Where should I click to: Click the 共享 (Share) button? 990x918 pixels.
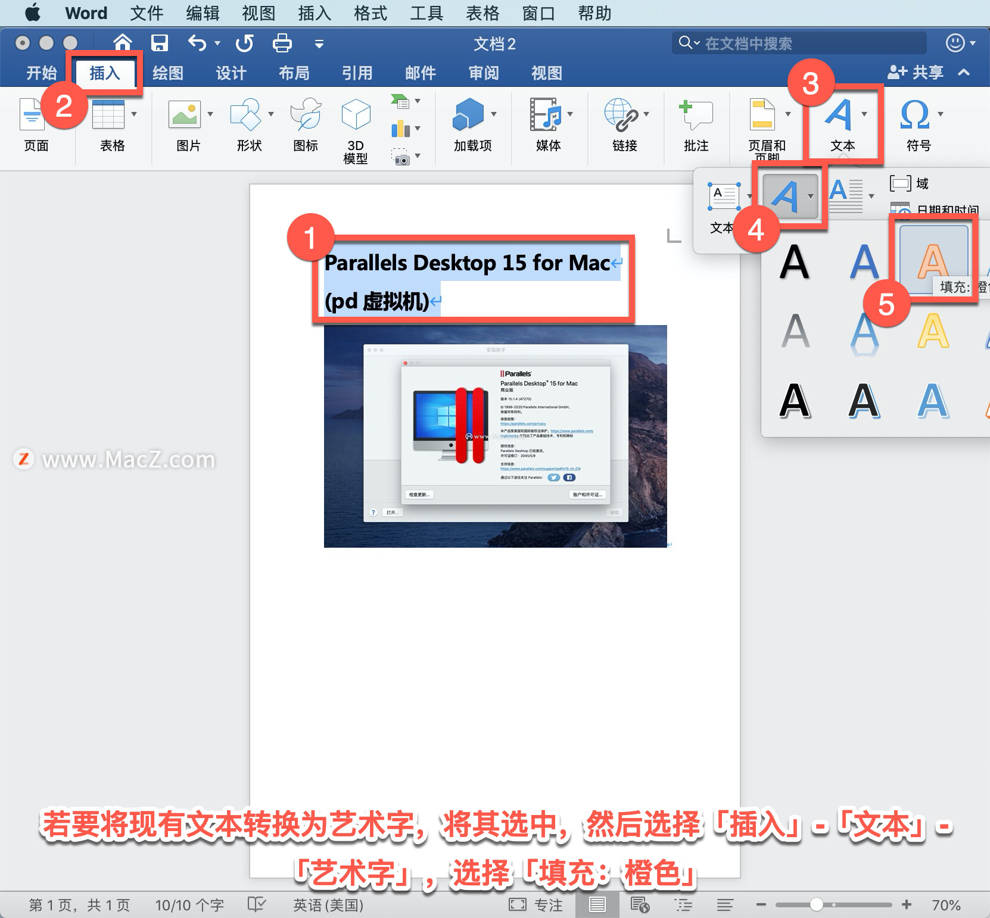pos(916,73)
